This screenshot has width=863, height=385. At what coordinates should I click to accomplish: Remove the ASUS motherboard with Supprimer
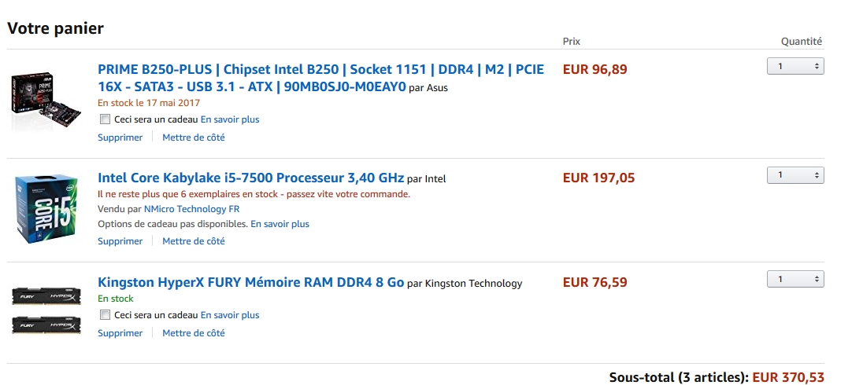click(x=120, y=137)
